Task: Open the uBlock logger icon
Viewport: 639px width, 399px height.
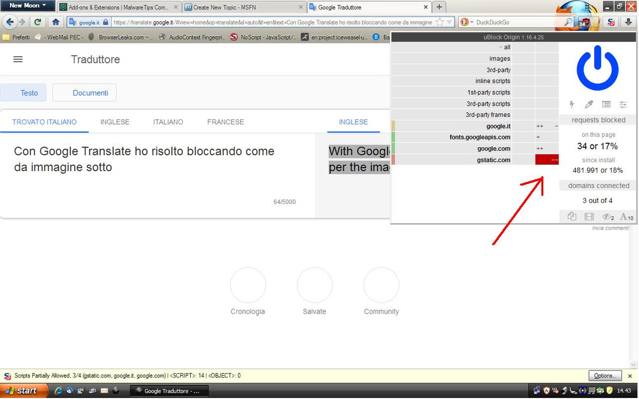Action: [x=606, y=104]
